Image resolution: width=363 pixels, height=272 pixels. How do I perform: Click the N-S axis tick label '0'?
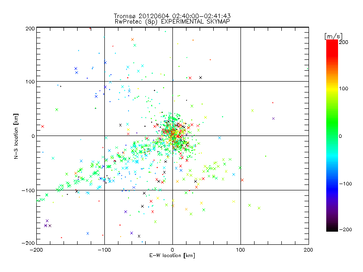33,136
